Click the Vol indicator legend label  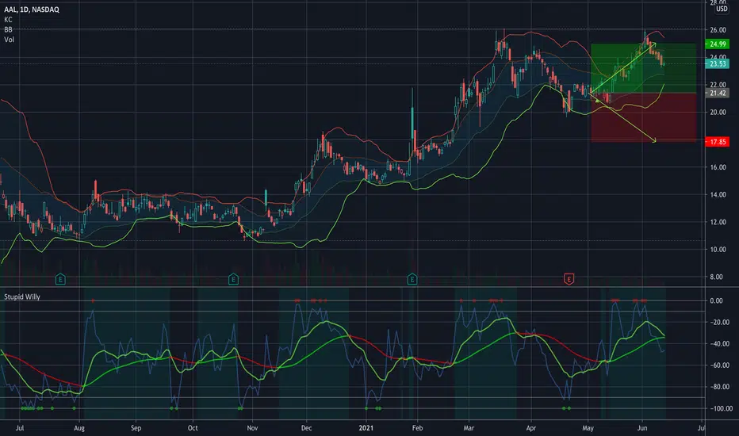coord(9,40)
